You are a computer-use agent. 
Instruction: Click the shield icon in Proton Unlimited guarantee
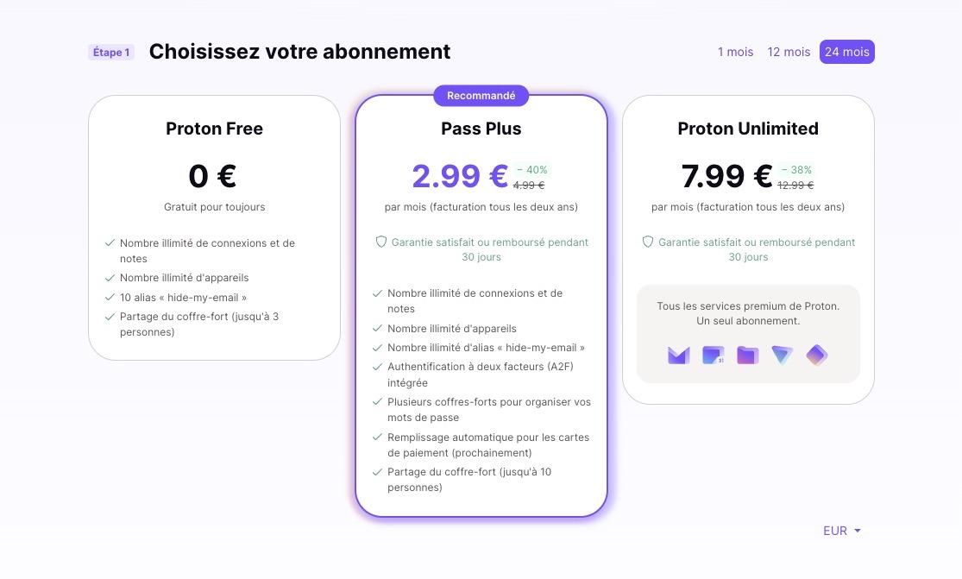tap(648, 242)
